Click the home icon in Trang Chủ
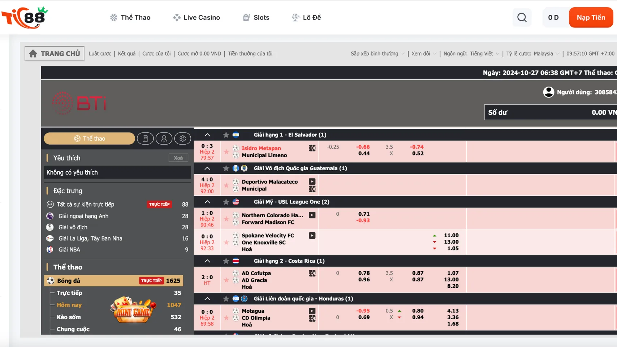 tap(33, 54)
